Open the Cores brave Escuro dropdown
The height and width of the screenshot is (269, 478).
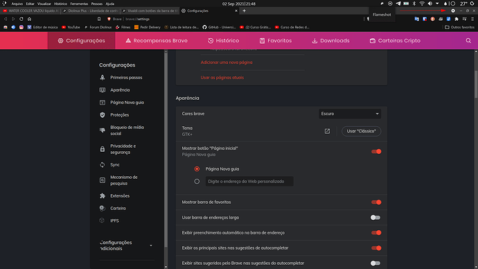350,114
